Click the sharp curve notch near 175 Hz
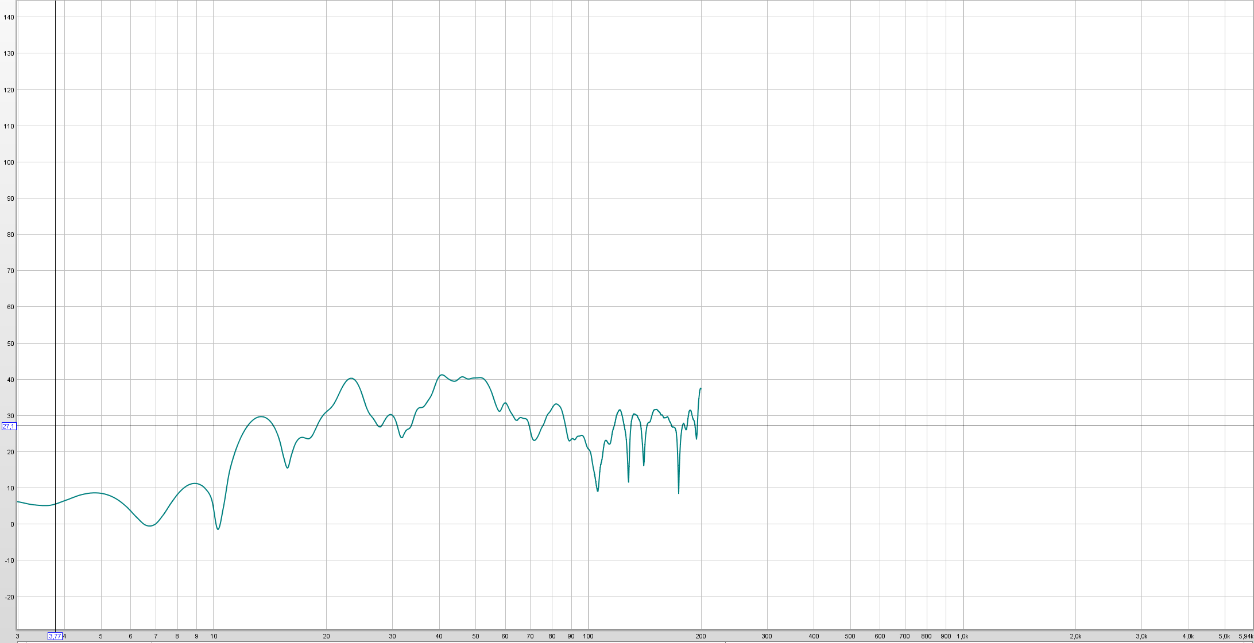1254x643 pixels. [679, 492]
